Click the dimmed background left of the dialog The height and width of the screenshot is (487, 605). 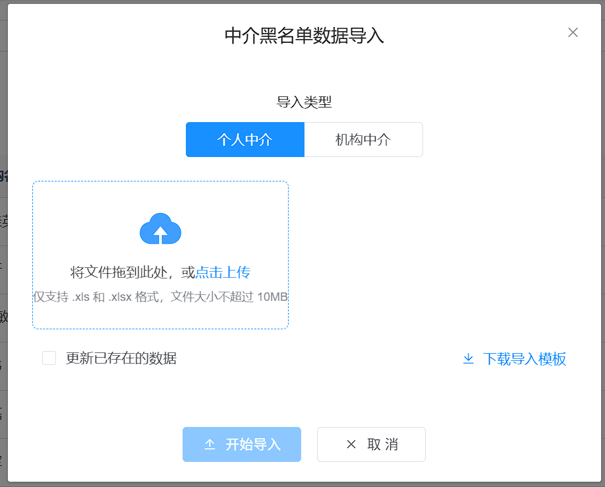tap(3, 264)
